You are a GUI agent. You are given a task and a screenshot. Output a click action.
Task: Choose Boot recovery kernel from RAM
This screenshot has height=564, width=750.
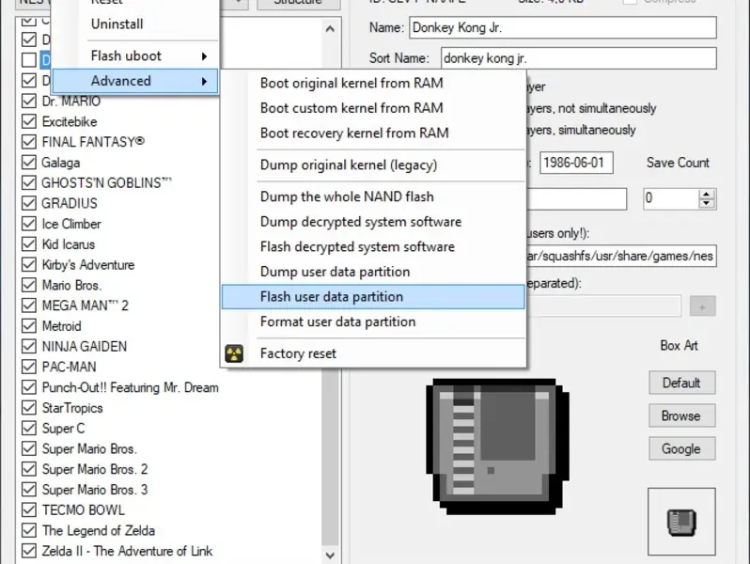pyautogui.click(x=373, y=133)
